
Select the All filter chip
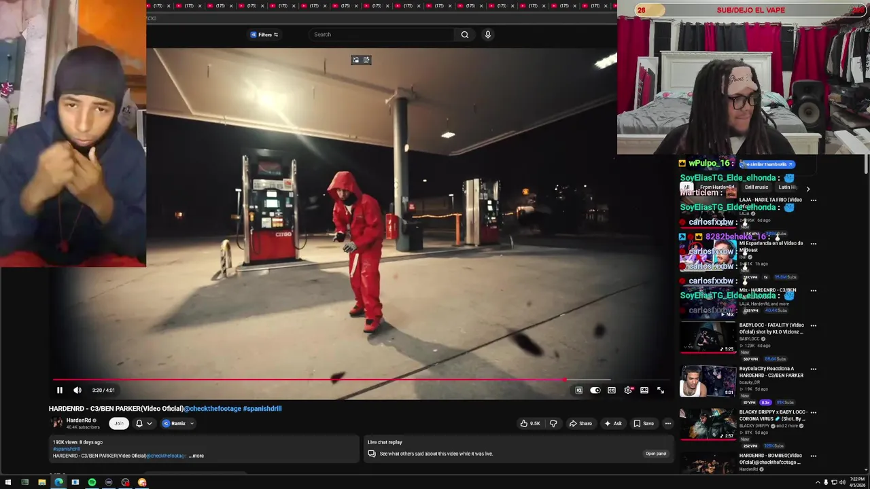click(686, 187)
